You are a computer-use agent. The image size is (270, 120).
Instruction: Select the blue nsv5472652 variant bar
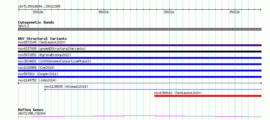pyautogui.click(x=140, y=58)
